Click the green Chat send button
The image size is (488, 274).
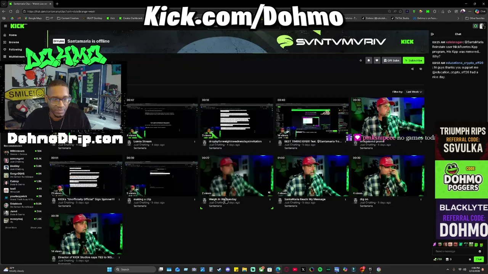pos(478,259)
